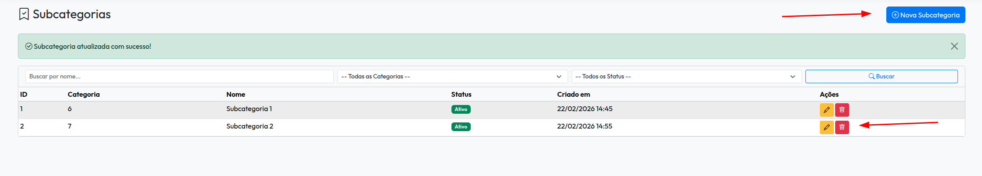982x176 pixels.
Task: Click the Ativo badge for Subcategoria 2
Action: [x=461, y=127]
